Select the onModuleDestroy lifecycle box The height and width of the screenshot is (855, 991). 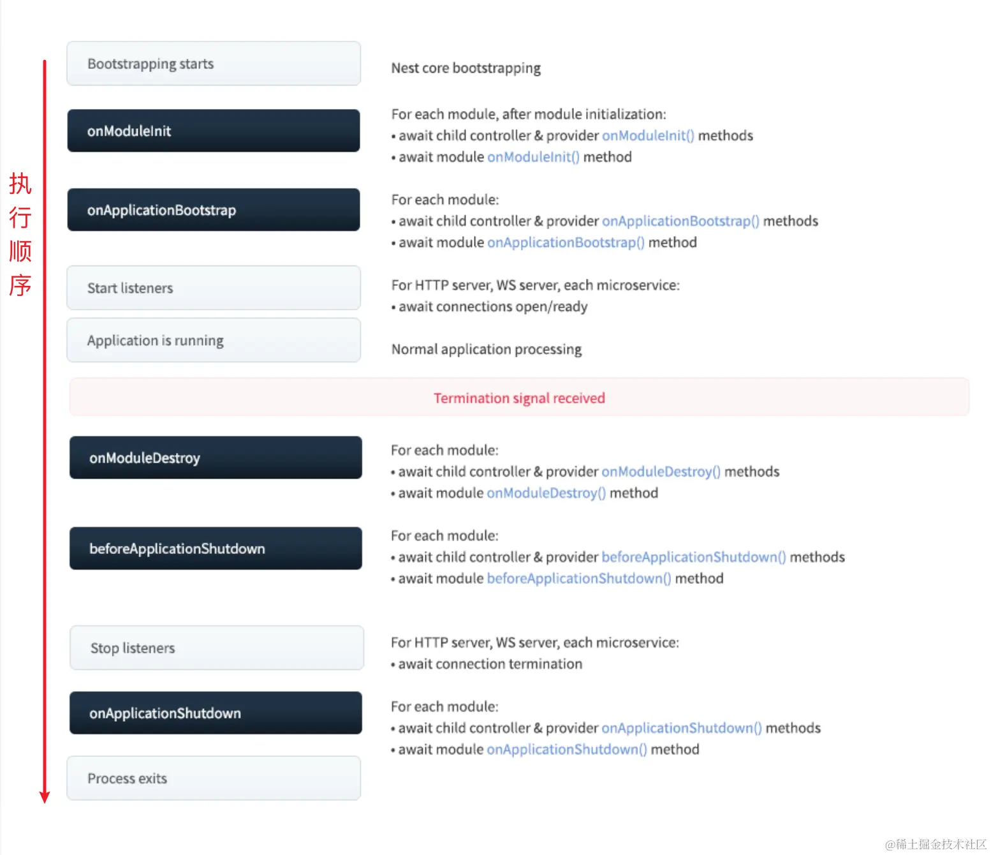tap(216, 457)
